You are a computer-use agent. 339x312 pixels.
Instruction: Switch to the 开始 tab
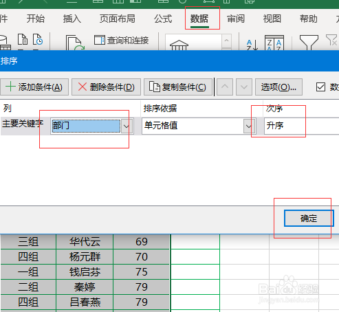coord(36,19)
